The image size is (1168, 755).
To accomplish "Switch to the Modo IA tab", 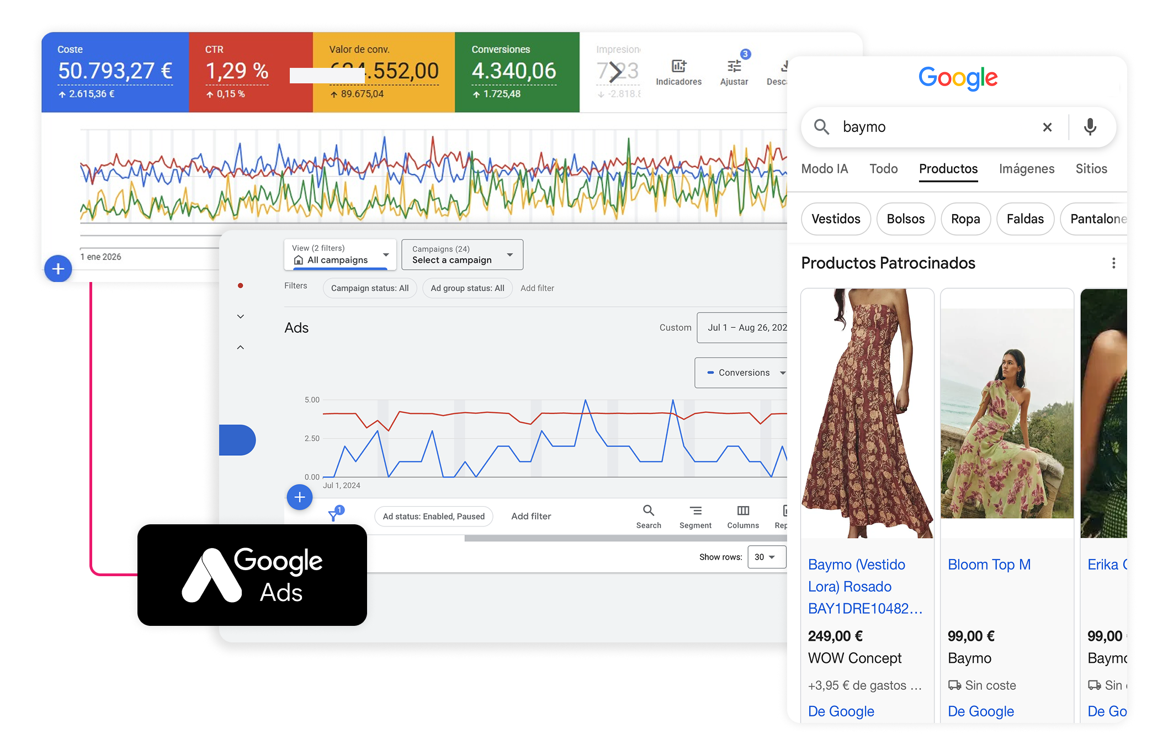I will click(x=824, y=169).
